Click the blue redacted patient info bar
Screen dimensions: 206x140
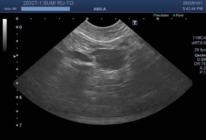pos(45,9)
